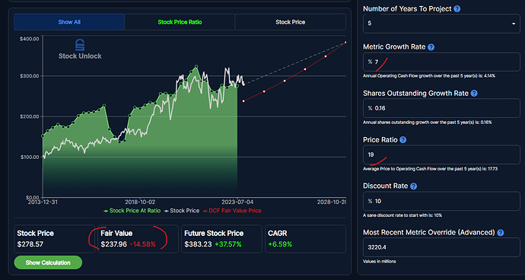Viewport: 525px width, 280px height.
Task: Select the Future Stock Price $383.23 card
Action: click(x=221, y=239)
